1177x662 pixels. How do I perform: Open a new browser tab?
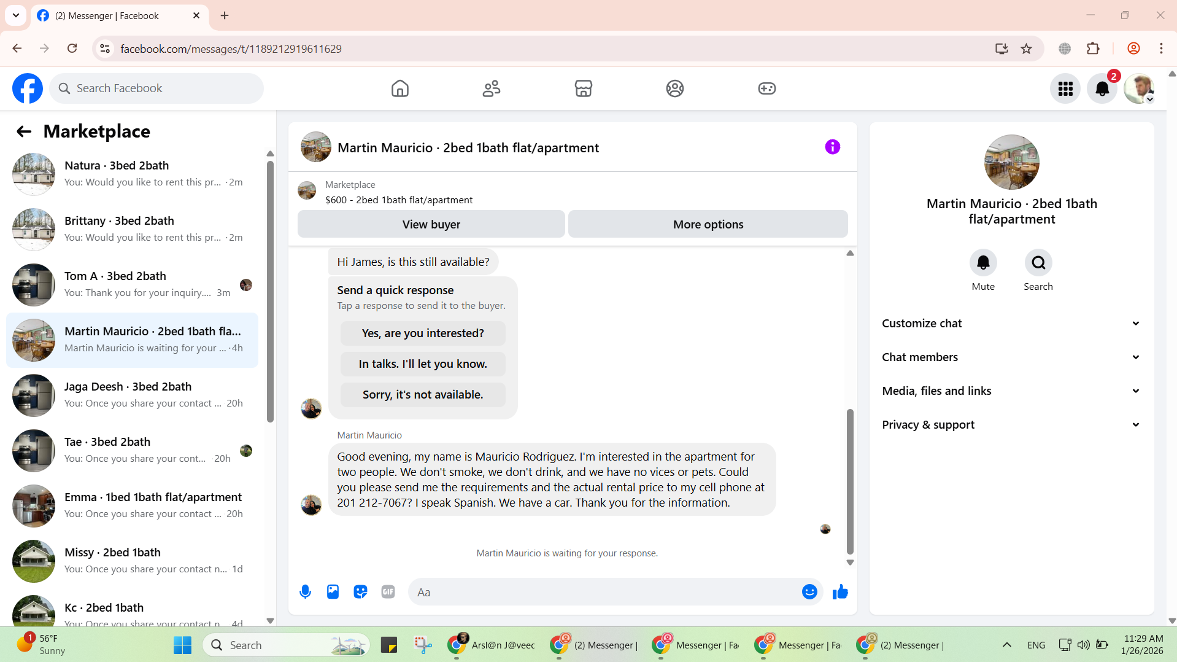225,15
